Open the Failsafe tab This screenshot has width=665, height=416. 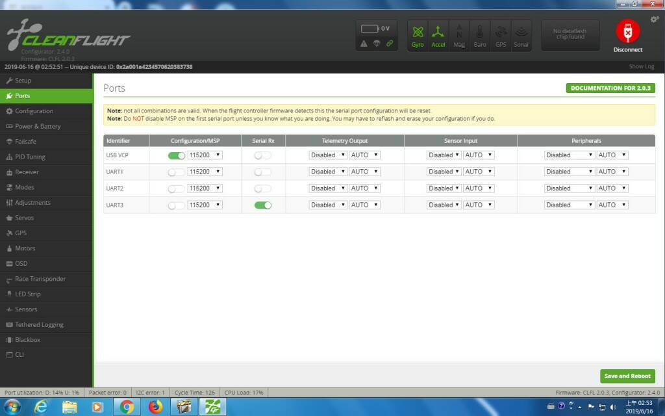(46, 141)
